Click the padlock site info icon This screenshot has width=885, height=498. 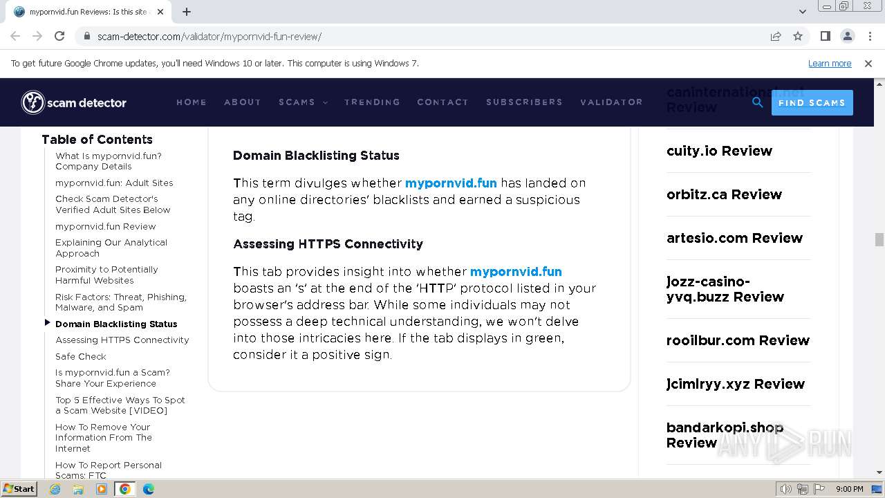(x=87, y=36)
